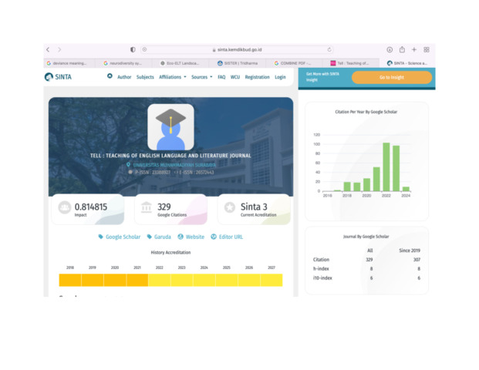Click the 2018 accreditation history cell
Image resolution: width=479 pixels, height=370 pixels.
pyautogui.click(x=70, y=280)
